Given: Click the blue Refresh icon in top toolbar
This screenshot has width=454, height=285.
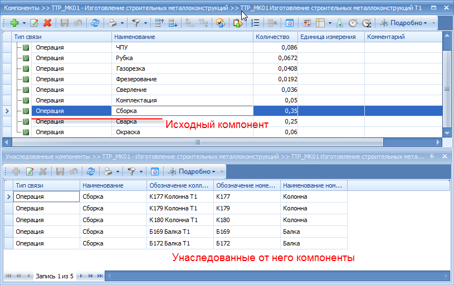Looking at the screenshot, I should coord(95,23).
